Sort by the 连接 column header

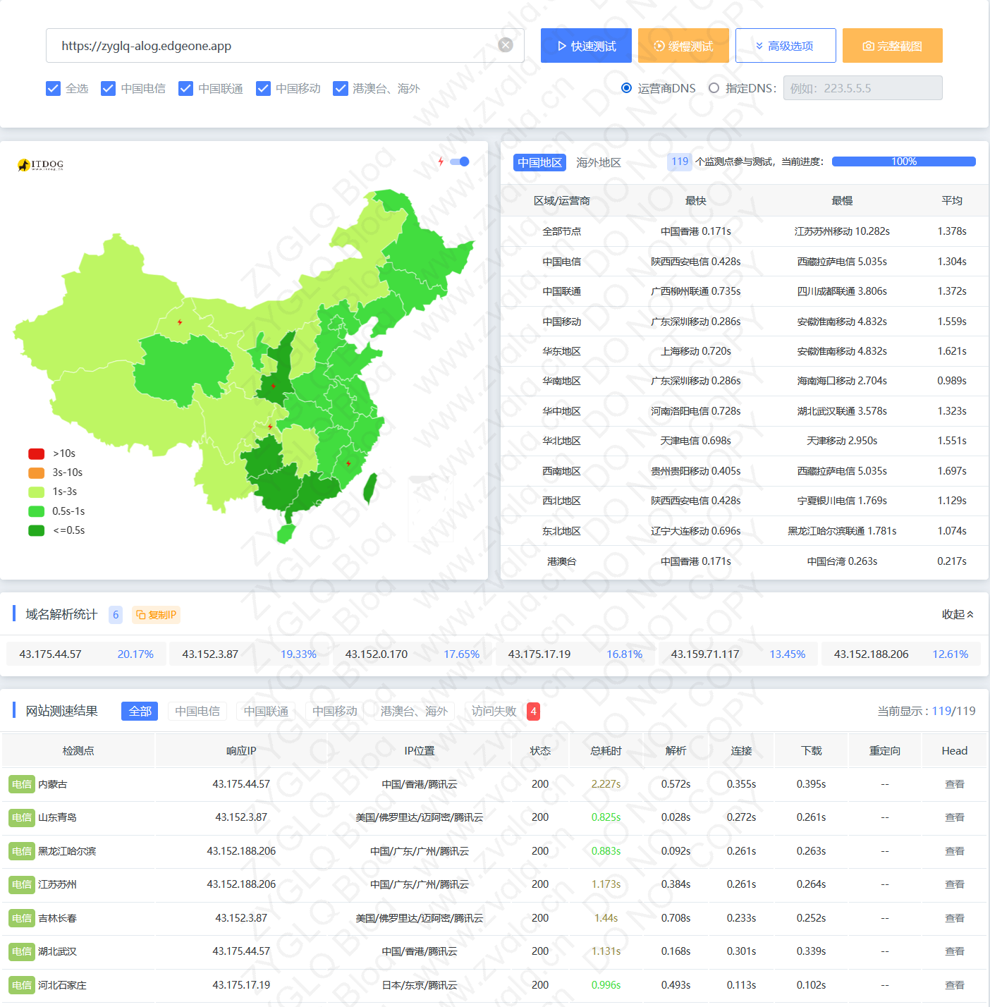click(x=741, y=750)
